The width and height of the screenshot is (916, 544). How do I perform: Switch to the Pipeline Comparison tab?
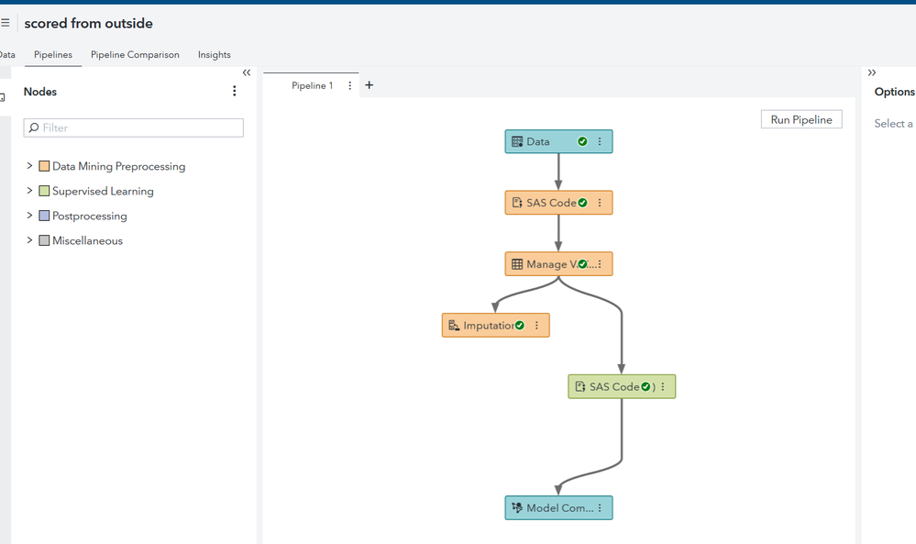click(x=134, y=55)
